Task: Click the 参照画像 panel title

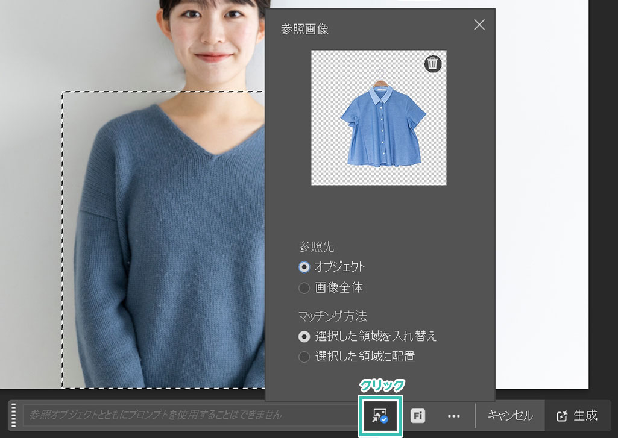Action: pyautogui.click(x=304, y=29)
